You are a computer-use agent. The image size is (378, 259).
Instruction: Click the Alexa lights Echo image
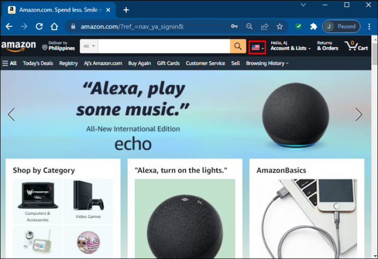coord(185,219)
